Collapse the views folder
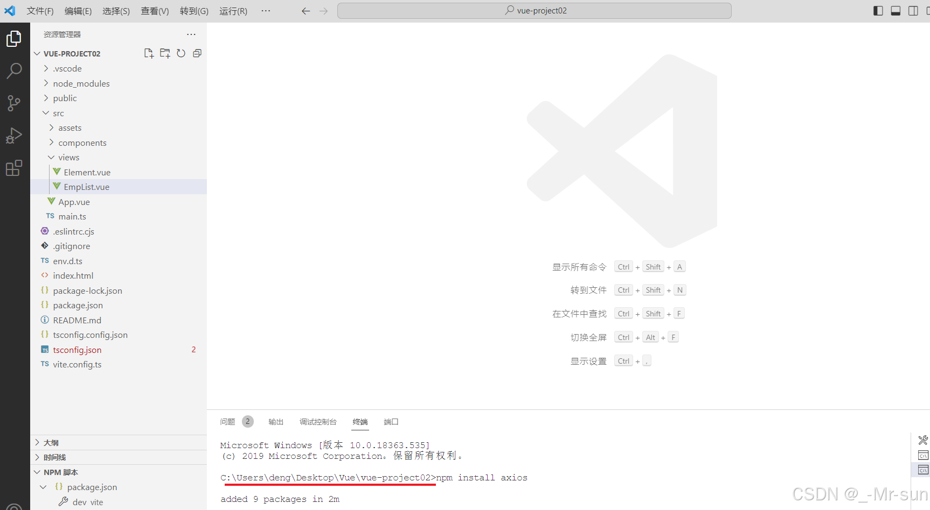Image resolution: width=930 pixels, height=510 pixels. [119, 158]
